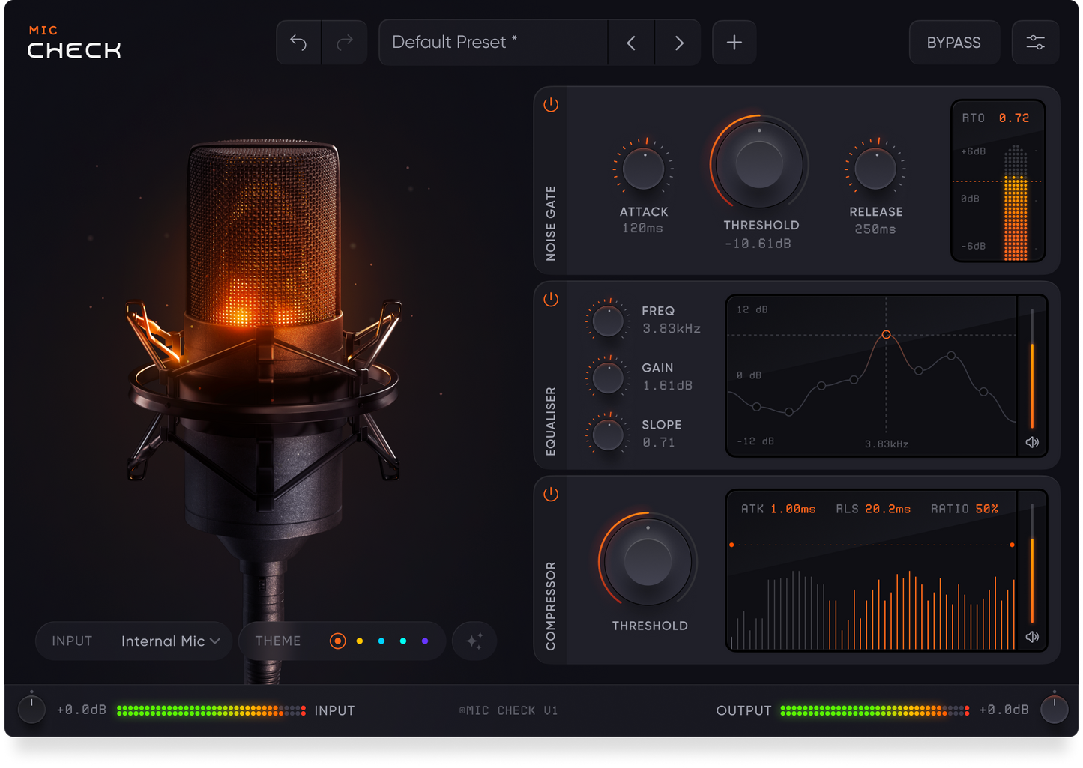Image resolution: width=1083 pixels, height=768 pixels.
Task: Click the input level meter bar
Action: tap(211, 710)
